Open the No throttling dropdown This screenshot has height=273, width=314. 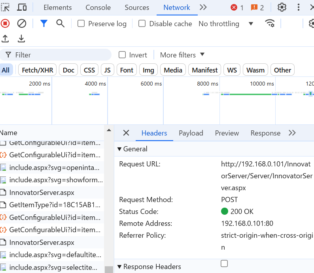pyautogui.click(x=226, y=24)
